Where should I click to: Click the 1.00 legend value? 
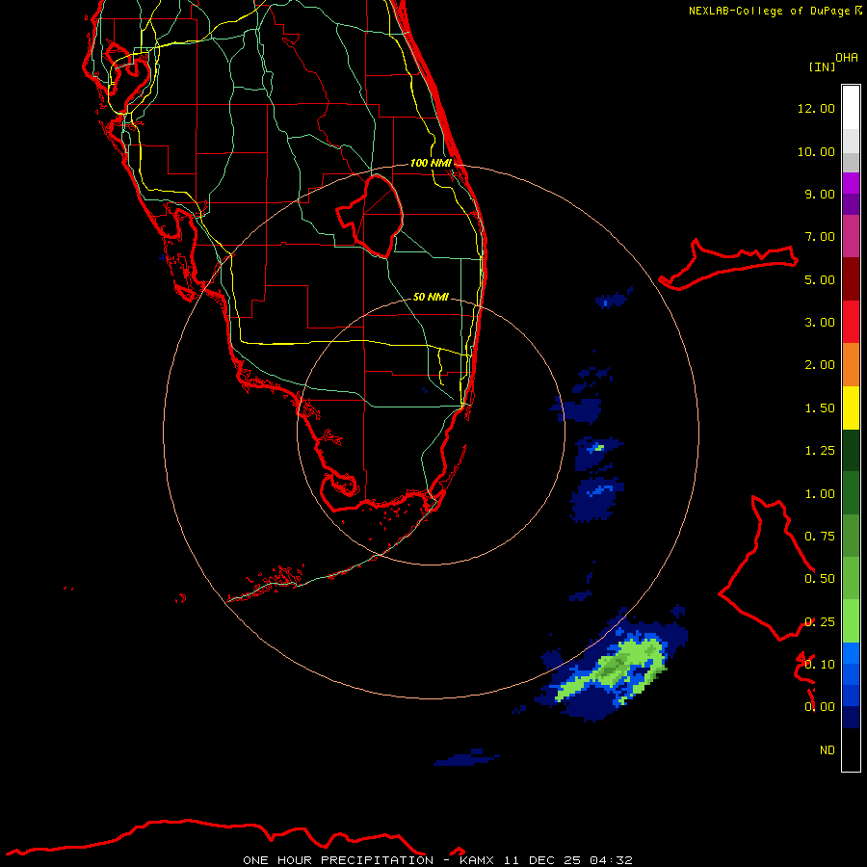820,494
